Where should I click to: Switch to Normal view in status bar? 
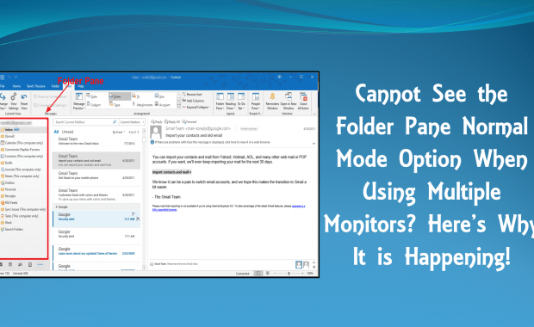pos(258,274)
